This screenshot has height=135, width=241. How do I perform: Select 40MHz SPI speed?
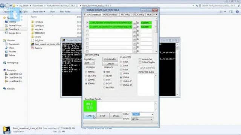coord(86,72)
